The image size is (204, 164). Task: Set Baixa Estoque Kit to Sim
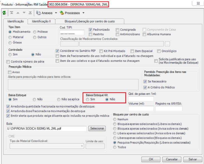[x=87, y=99]
